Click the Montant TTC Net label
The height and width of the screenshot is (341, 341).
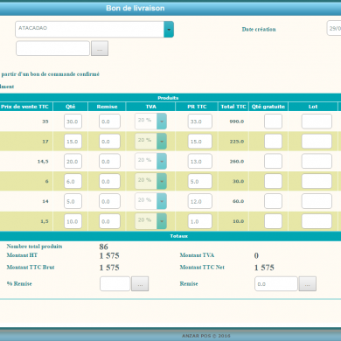202,268
